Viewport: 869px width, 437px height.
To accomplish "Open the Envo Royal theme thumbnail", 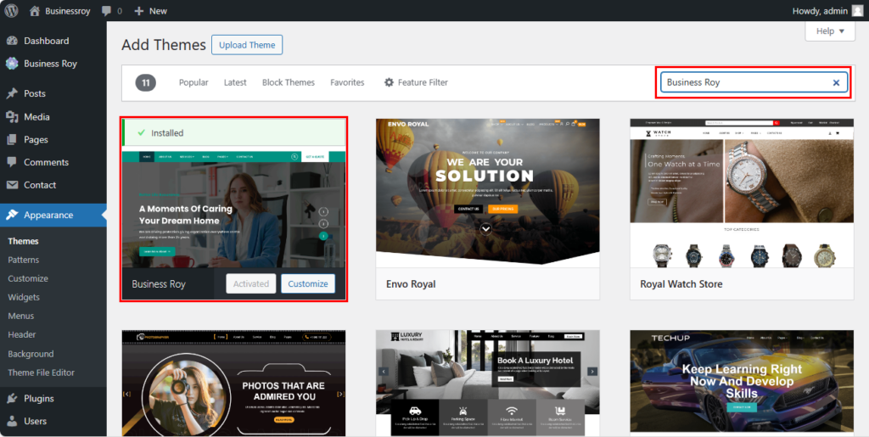I will point(487,193).
